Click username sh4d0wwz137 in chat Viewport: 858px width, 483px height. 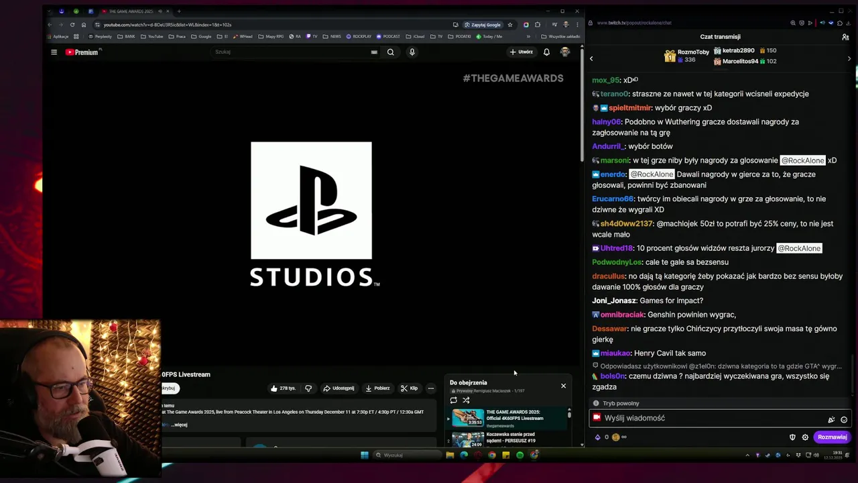coord(626,224)
